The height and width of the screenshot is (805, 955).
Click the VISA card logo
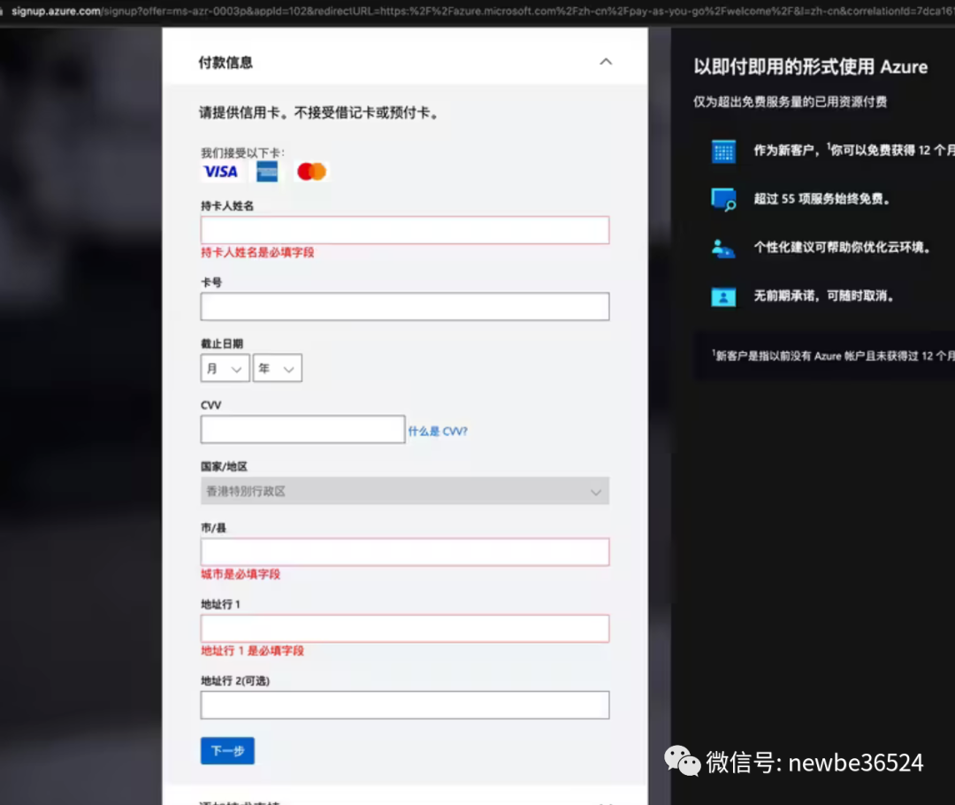[220, 172]
